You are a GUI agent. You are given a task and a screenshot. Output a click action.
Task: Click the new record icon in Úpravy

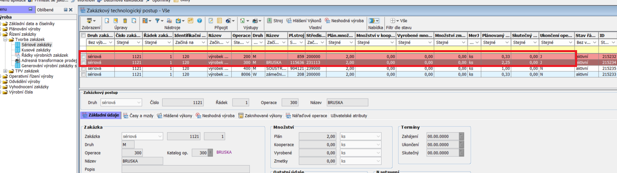[x=106, y=21]
